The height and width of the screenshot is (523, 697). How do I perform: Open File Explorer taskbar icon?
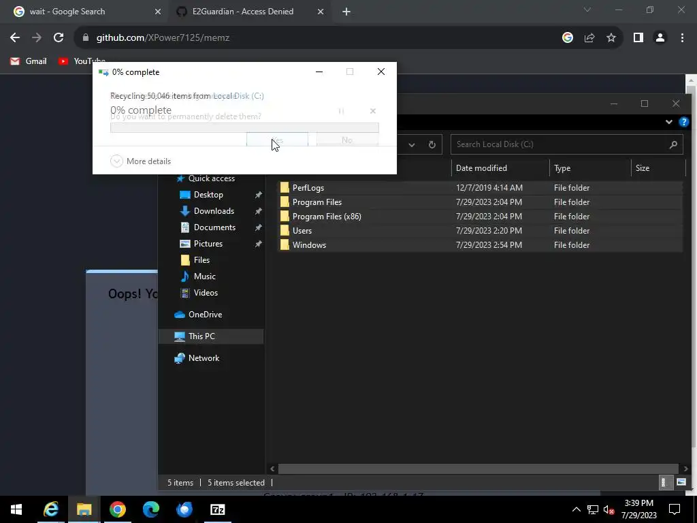(84, 509)
